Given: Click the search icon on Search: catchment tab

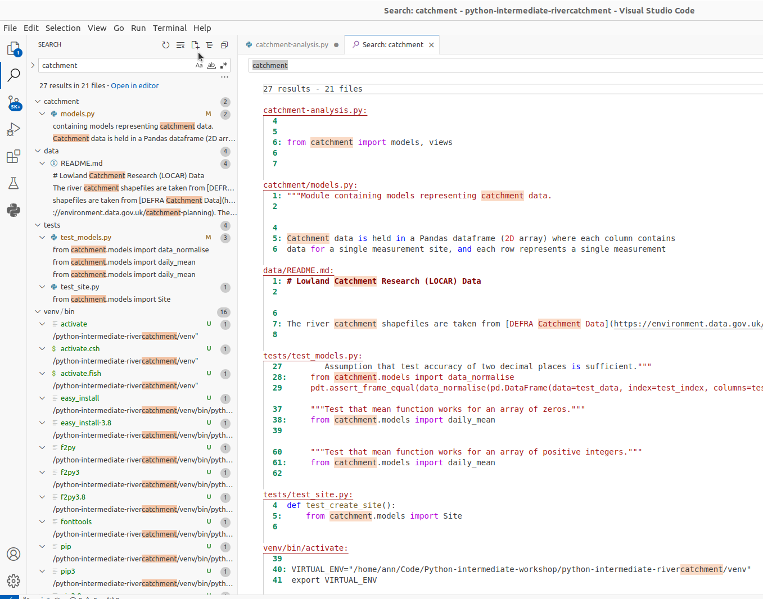Looking at the screenshot, I should 356,44.
